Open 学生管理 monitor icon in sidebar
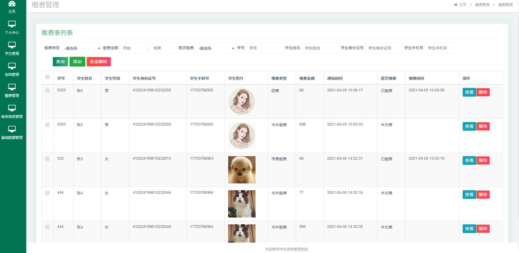This screenshot has width=519, height=253. 12,45
